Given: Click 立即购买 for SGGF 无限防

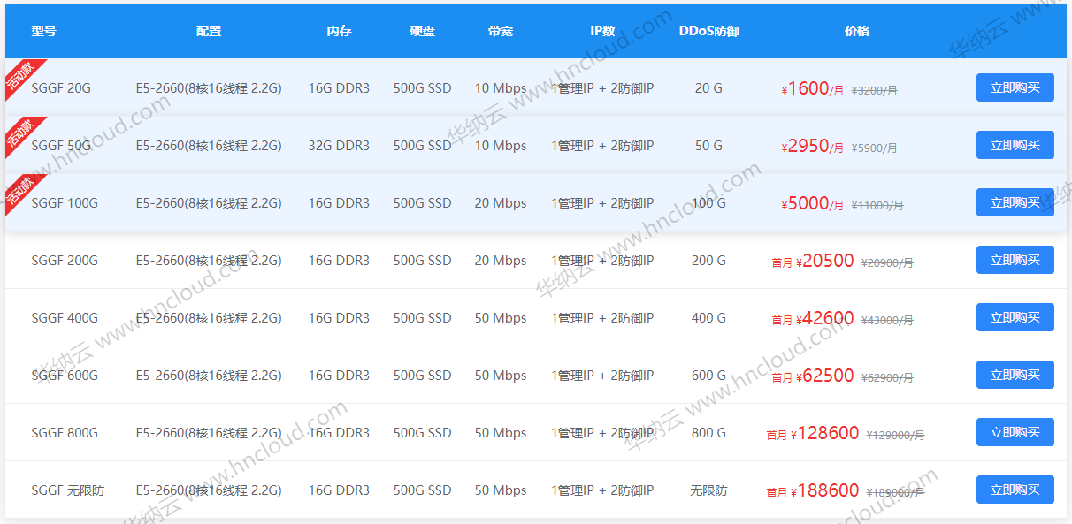Looking at the screenshot, I should [1015, 490].
